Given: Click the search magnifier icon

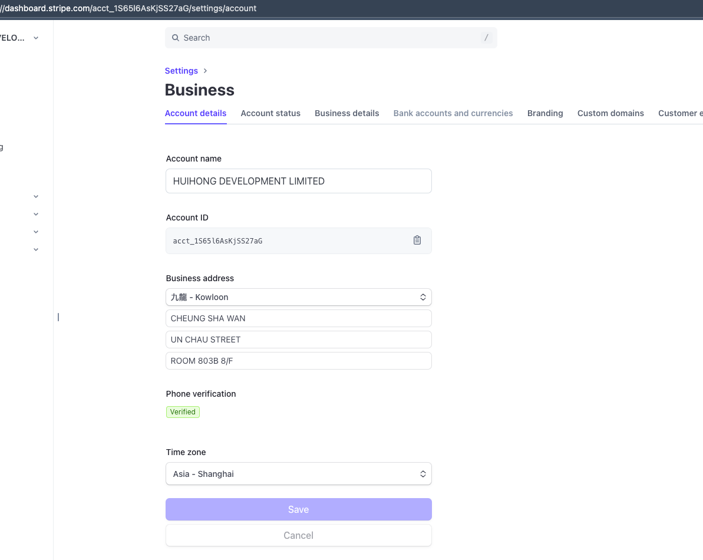Looking at the screenshot, I should click(176, 38).
